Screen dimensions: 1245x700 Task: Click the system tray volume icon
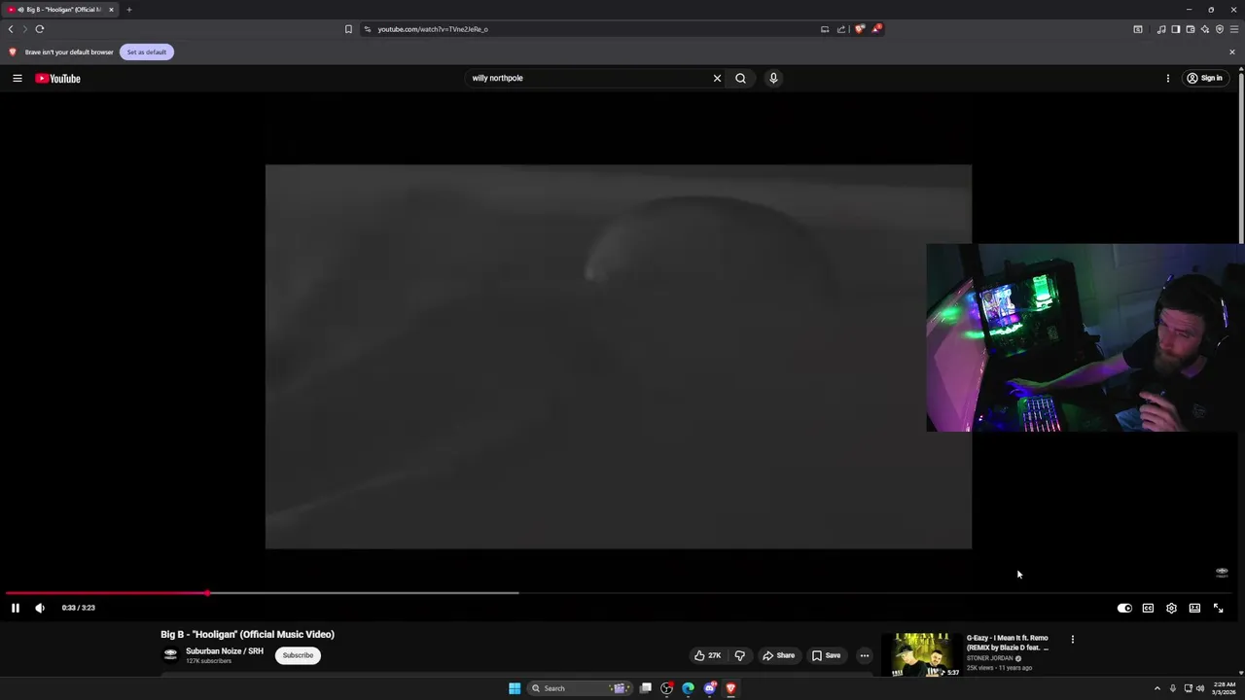point(1200,688)
